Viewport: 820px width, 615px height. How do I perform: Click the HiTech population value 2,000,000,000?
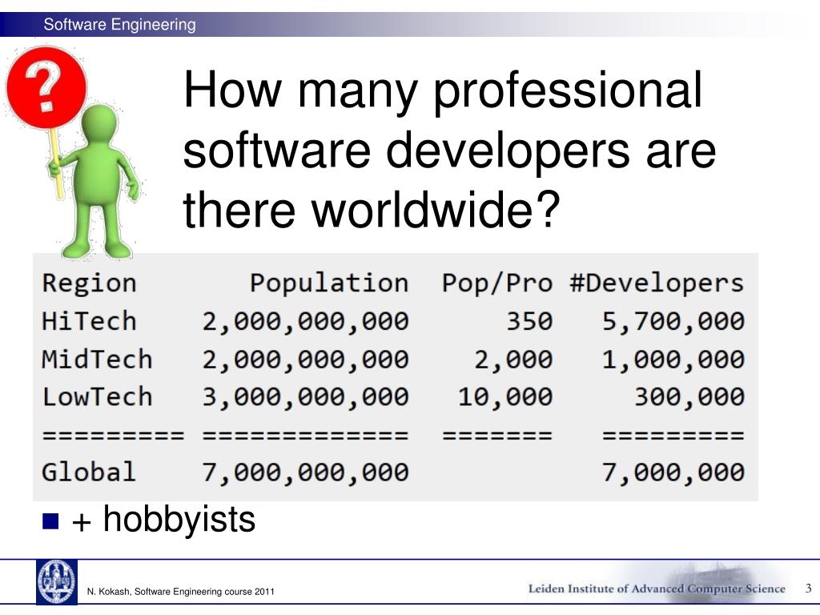(x=305, y=321)
